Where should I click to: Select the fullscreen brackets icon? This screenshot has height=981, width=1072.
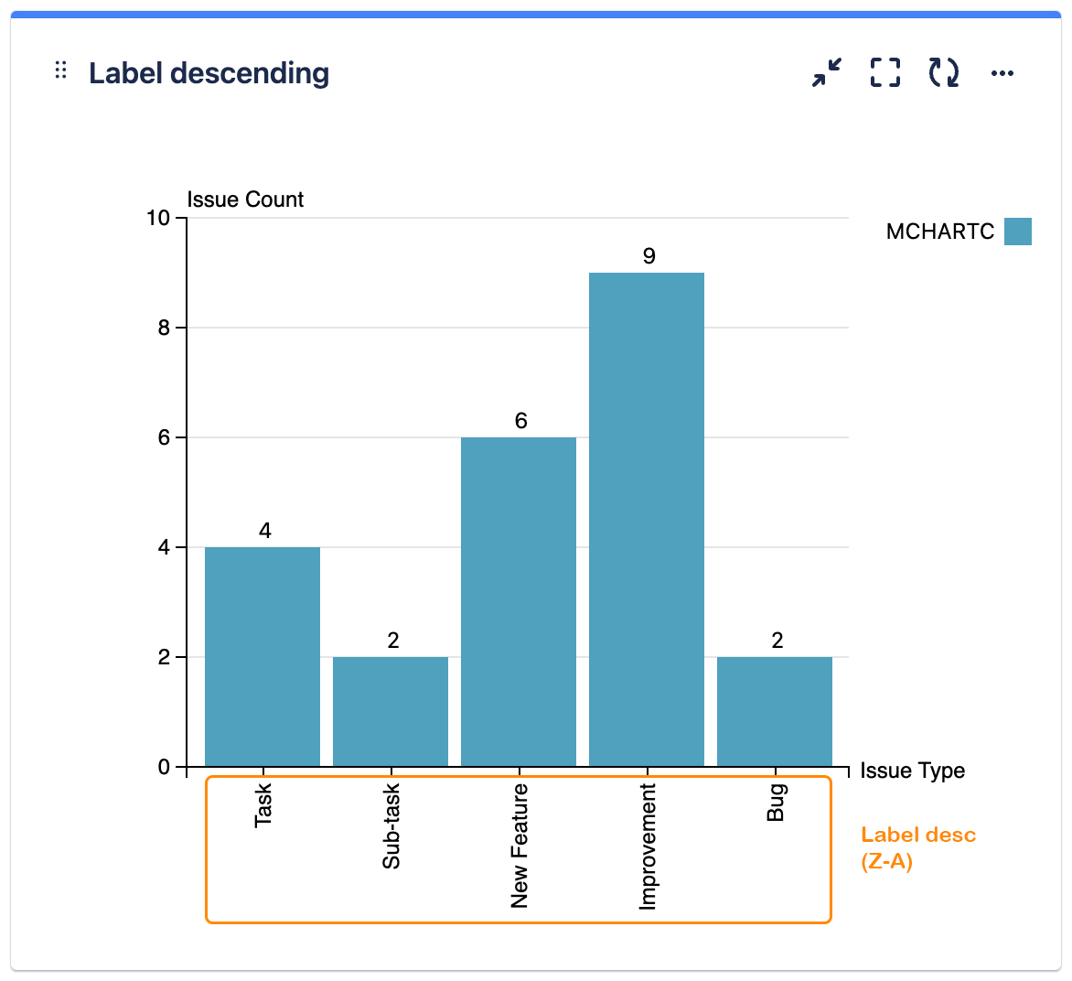884,73
